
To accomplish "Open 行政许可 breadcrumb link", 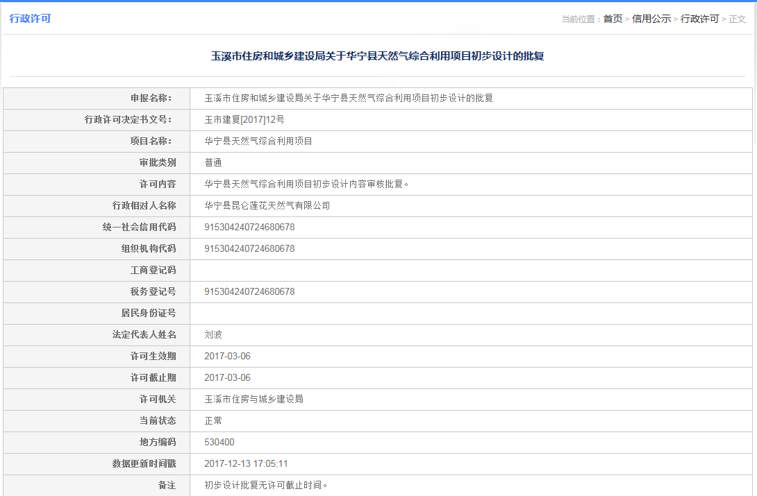I will coord(699,19).
